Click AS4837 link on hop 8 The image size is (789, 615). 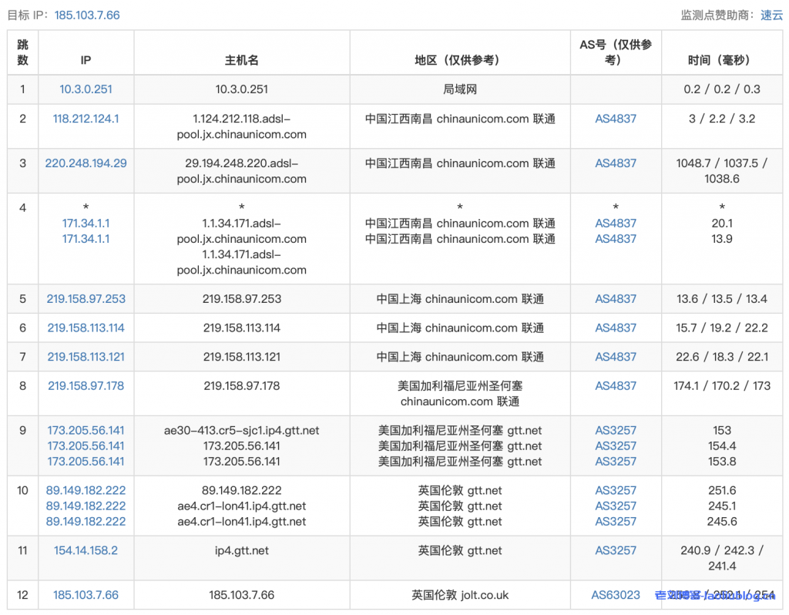coord(615,386)
